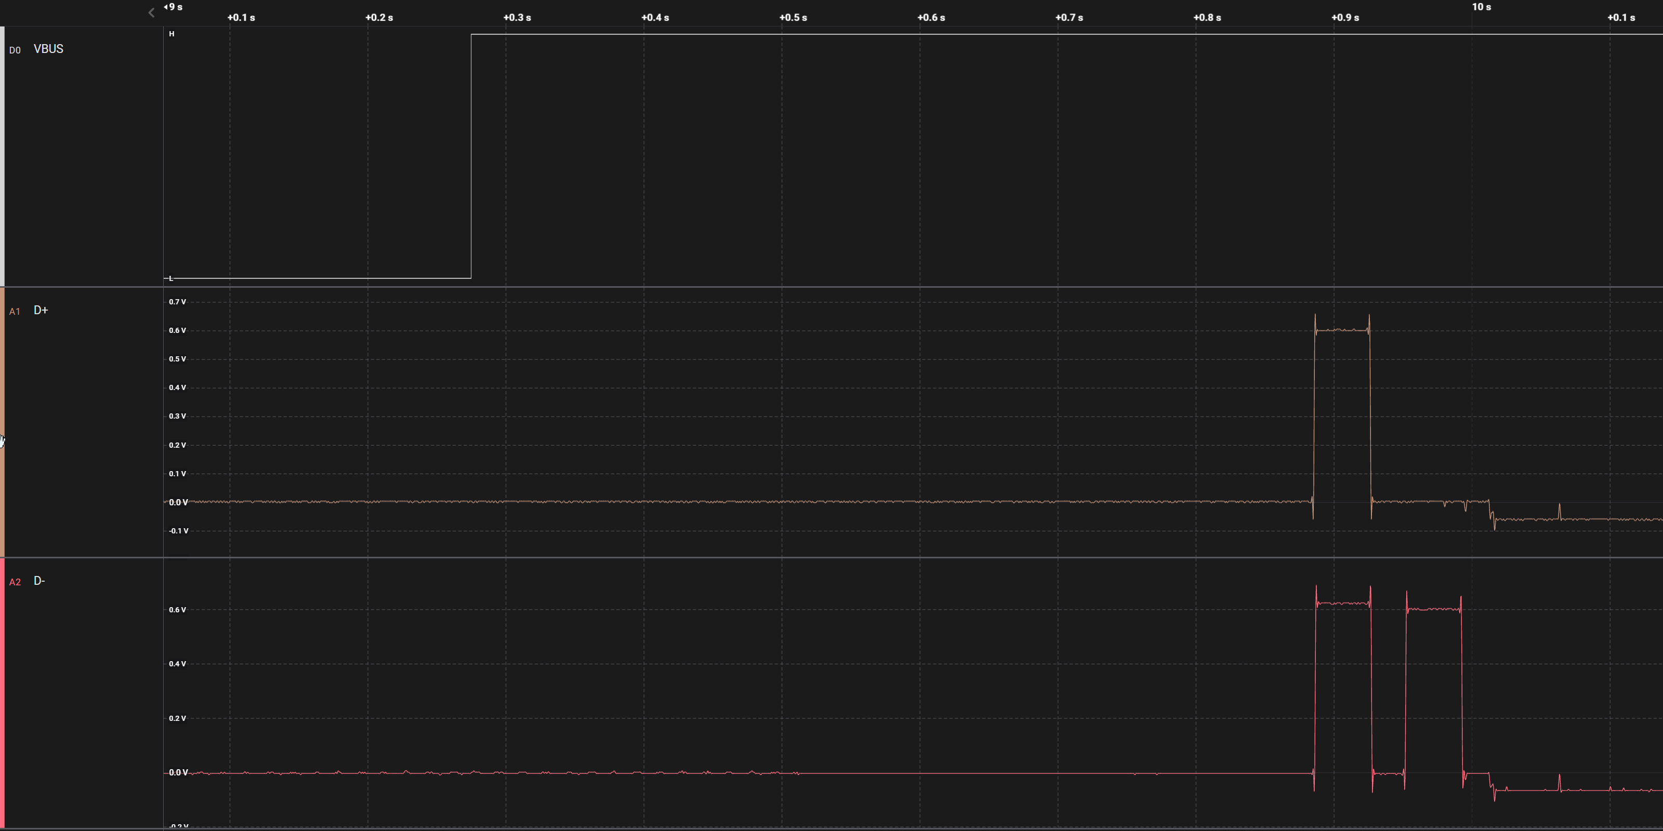Click the D- channel name label

point(39,581)
